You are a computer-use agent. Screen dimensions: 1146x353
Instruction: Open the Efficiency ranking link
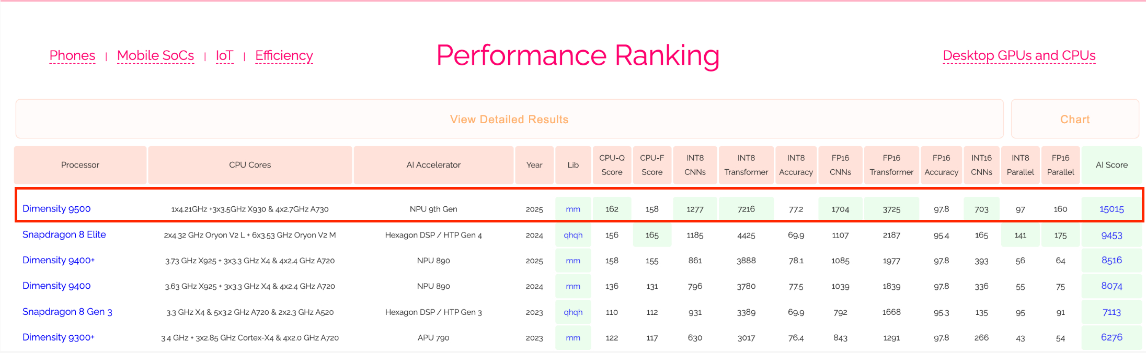284,55
